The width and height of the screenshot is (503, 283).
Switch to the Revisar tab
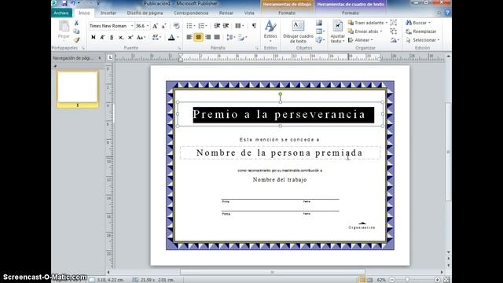pyautogui.click(x=226, y=13)
